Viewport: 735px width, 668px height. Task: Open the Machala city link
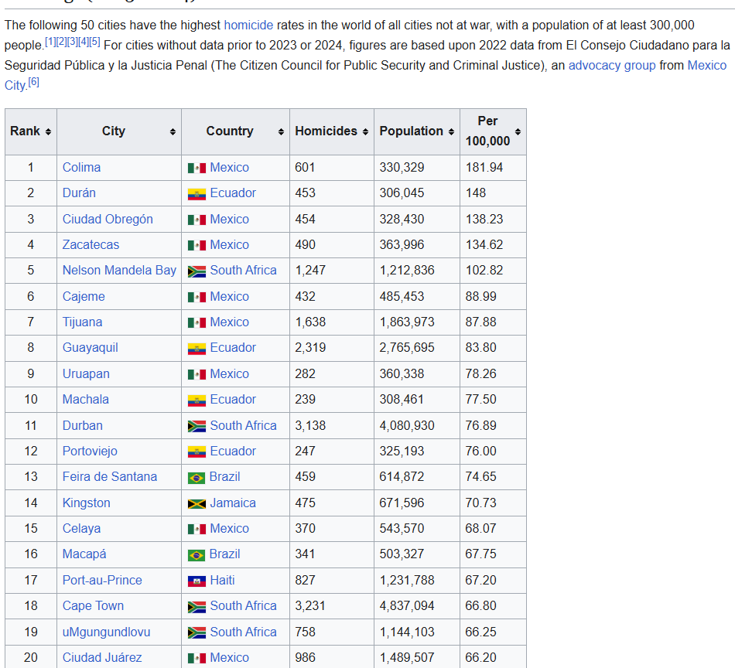(86, 400)
